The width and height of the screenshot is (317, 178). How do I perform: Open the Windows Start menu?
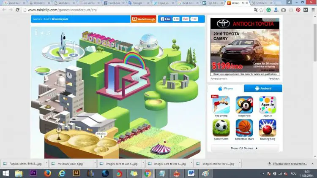pyautogui.click(x=5, y=173)
